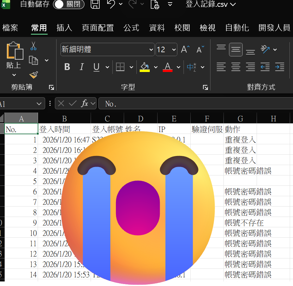Click the Bottom Align icon
This screenshot has width=293, height=286.
(250, 52)
